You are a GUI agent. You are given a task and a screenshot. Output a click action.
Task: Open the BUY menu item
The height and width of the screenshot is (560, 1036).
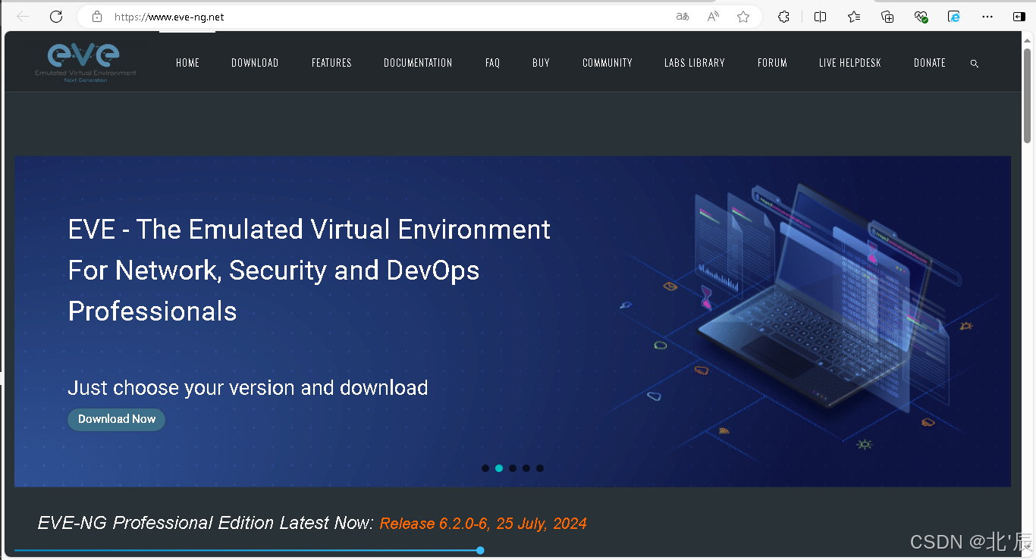pyautogui.click(x=541, y=63)
